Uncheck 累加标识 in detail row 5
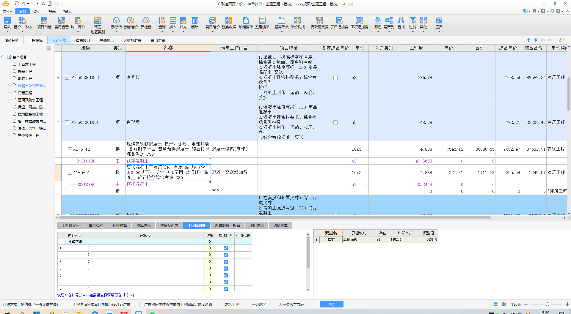Screen dimensions: 571x314 225,275
